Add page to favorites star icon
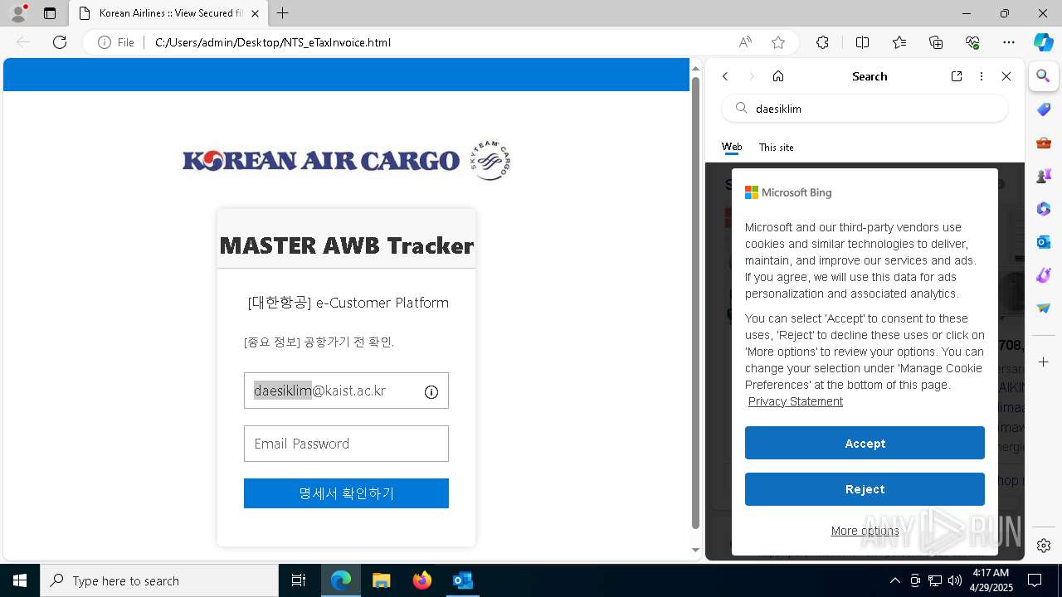This screenshot has width=1062, height=597. [778, 42]
